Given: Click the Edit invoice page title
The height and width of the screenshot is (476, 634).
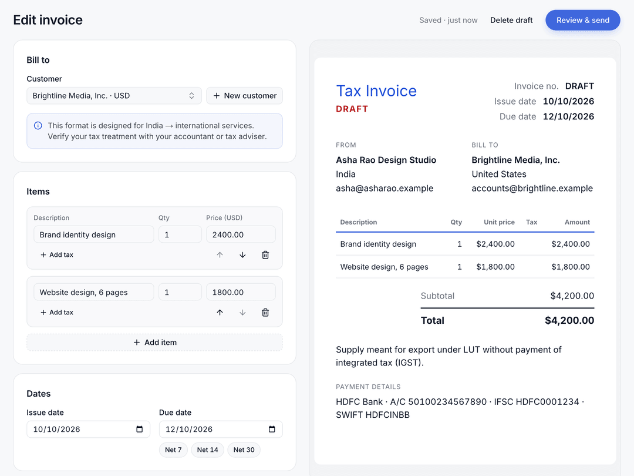Looking at the screenshot, I should [x=48, y=20].
